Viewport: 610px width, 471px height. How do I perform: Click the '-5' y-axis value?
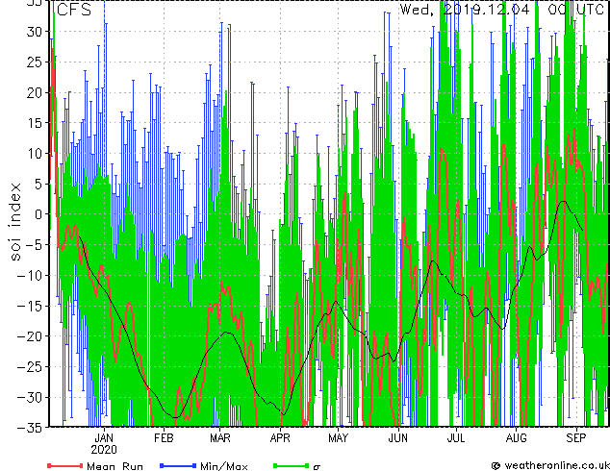point(34,245)
